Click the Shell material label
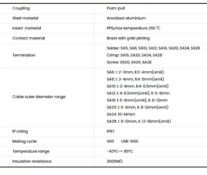Viewport: 207px width, 175px height. coord(25,18)
